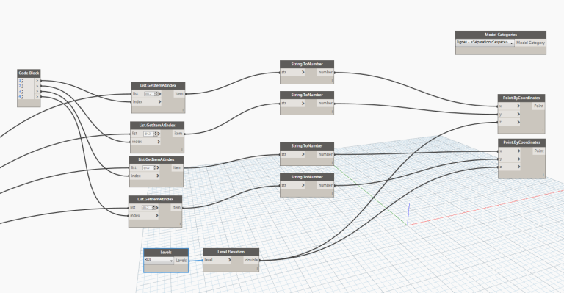Click the z port chevron on lower Point.ByCoordinates
Screen dimensions: 564x293
coord(518,167)
